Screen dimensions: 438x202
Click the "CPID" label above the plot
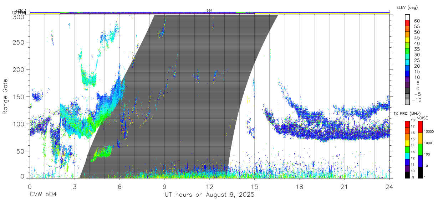pyautogui.click(x=21, y=11)
